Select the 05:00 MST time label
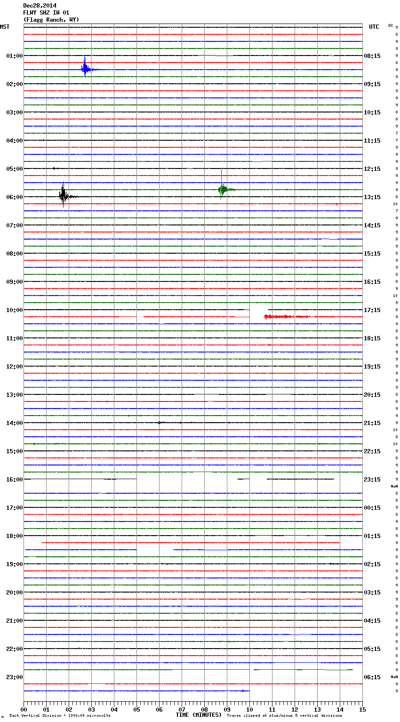Screen dimensions: 400x722 click(15, 169)
